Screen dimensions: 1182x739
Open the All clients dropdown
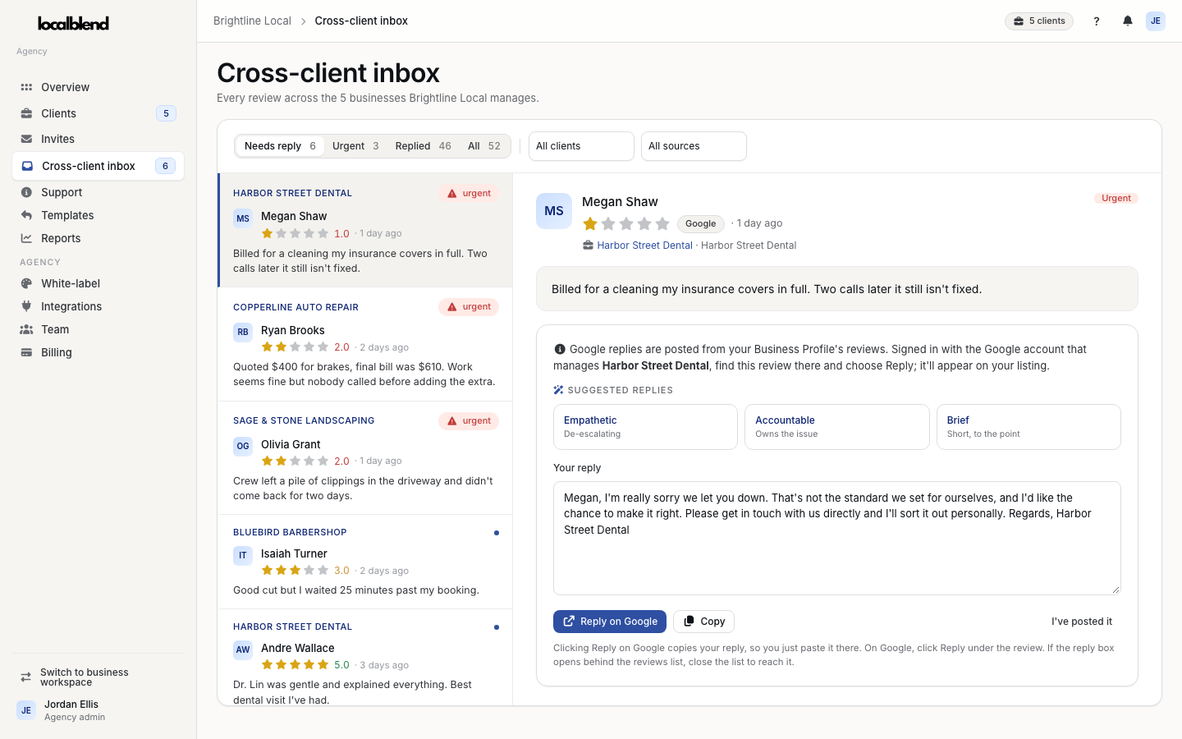click(x=581, y=146)
